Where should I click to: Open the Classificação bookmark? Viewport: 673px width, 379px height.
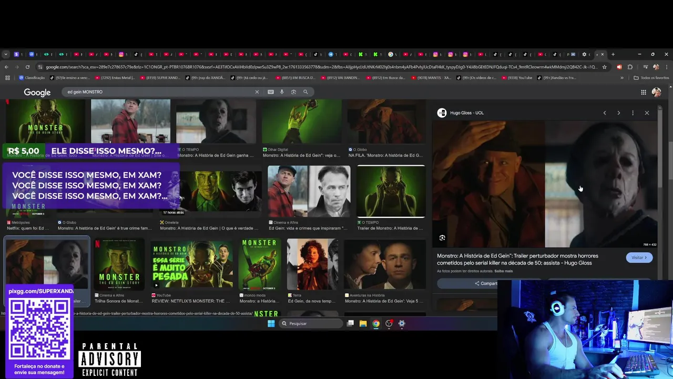[32, 78]
